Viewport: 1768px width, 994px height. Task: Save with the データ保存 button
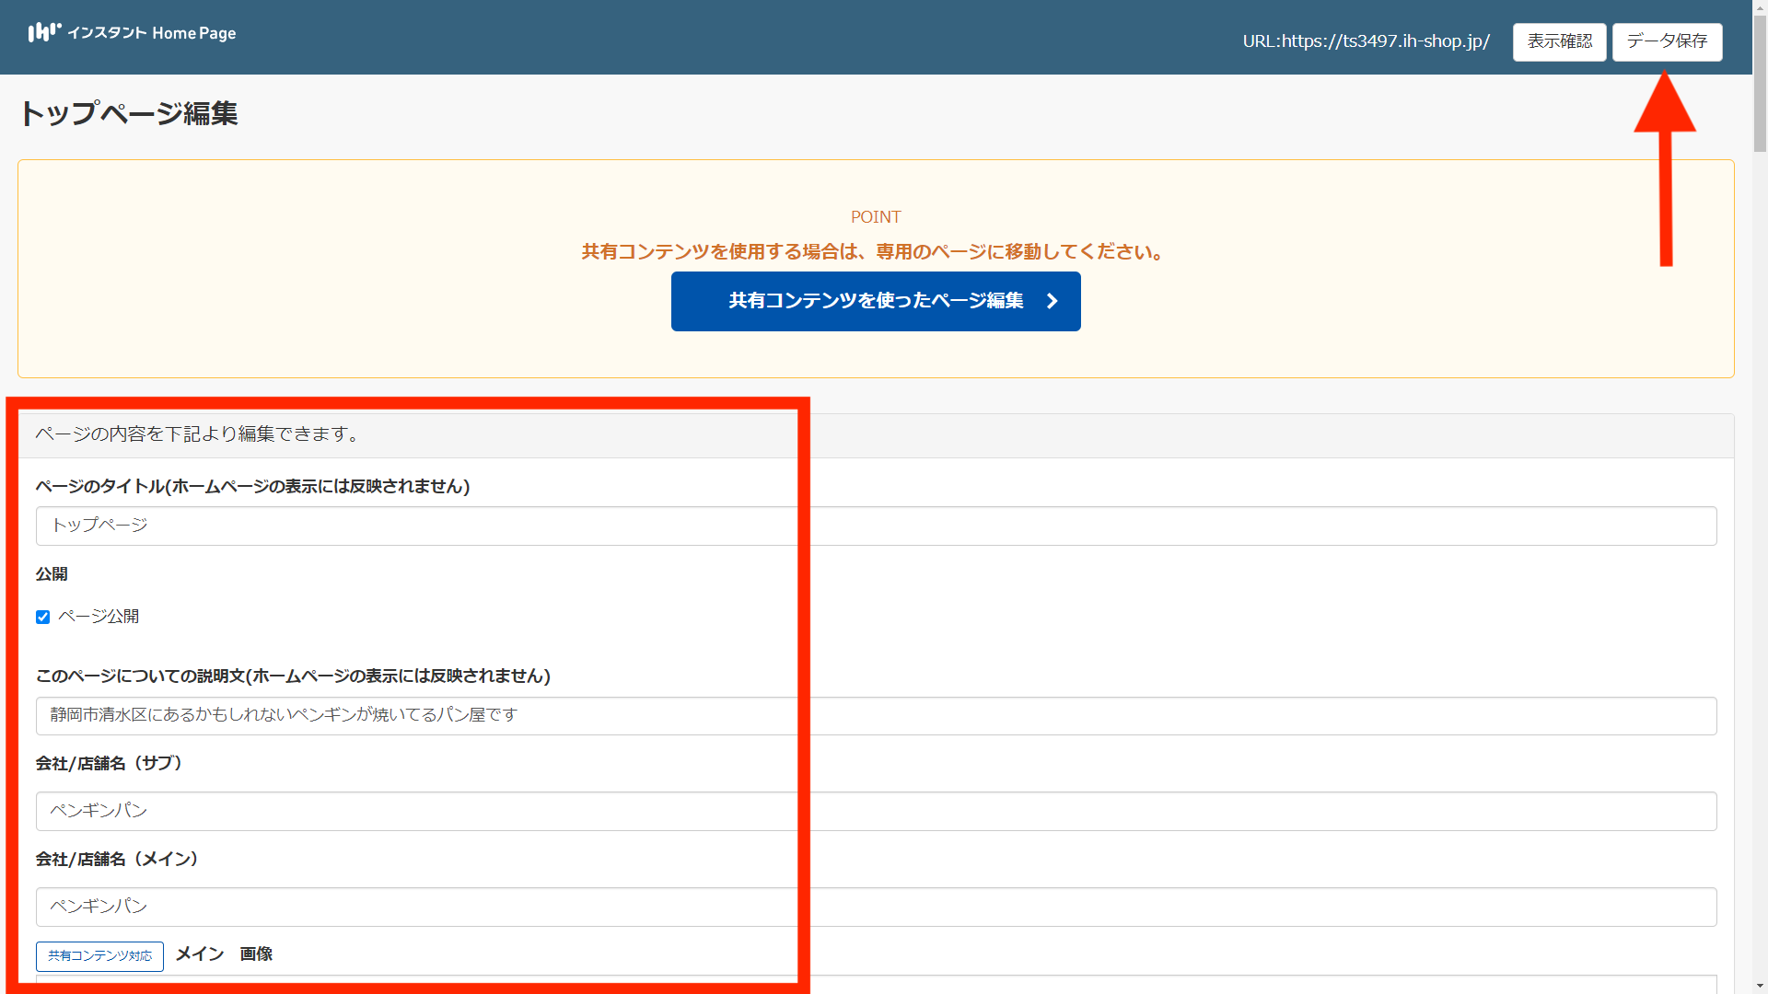pos(1667,41)
